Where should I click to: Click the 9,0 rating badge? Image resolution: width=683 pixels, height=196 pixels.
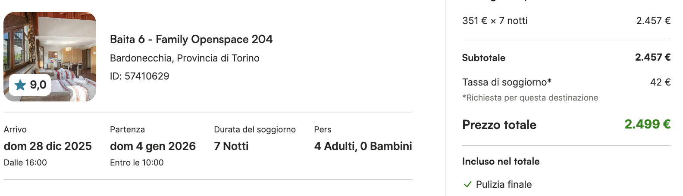coord(30,85)
